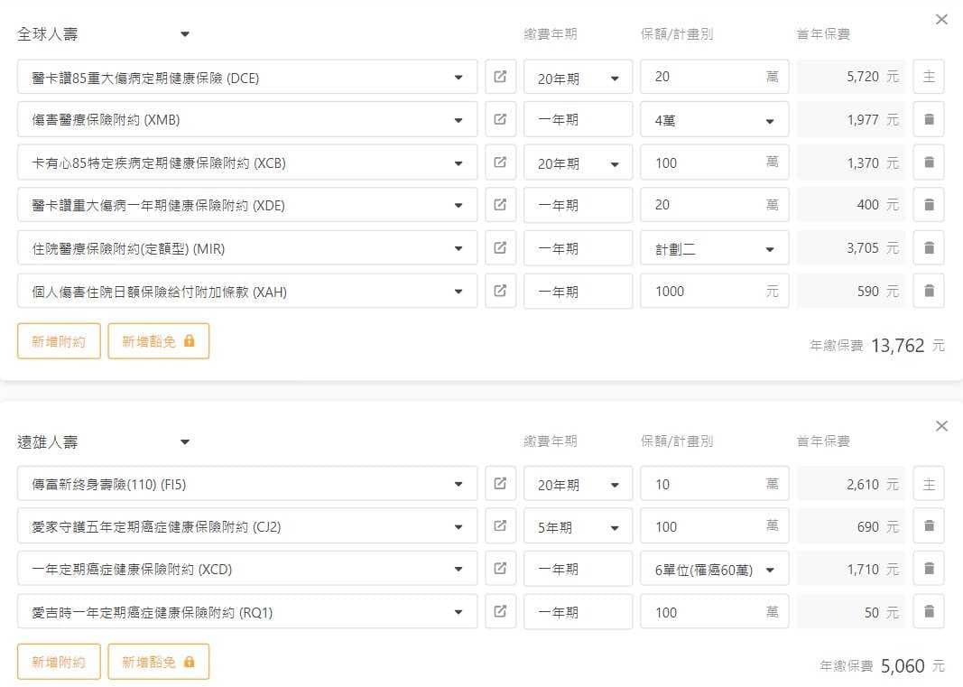This screenshot has width=963, height=687.
Task: Remove the 個人傷害住院日額 (XAH) row
Action: [929, 291]
